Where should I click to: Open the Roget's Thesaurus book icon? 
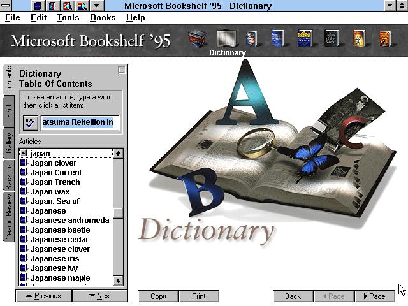tap(251, 38)
